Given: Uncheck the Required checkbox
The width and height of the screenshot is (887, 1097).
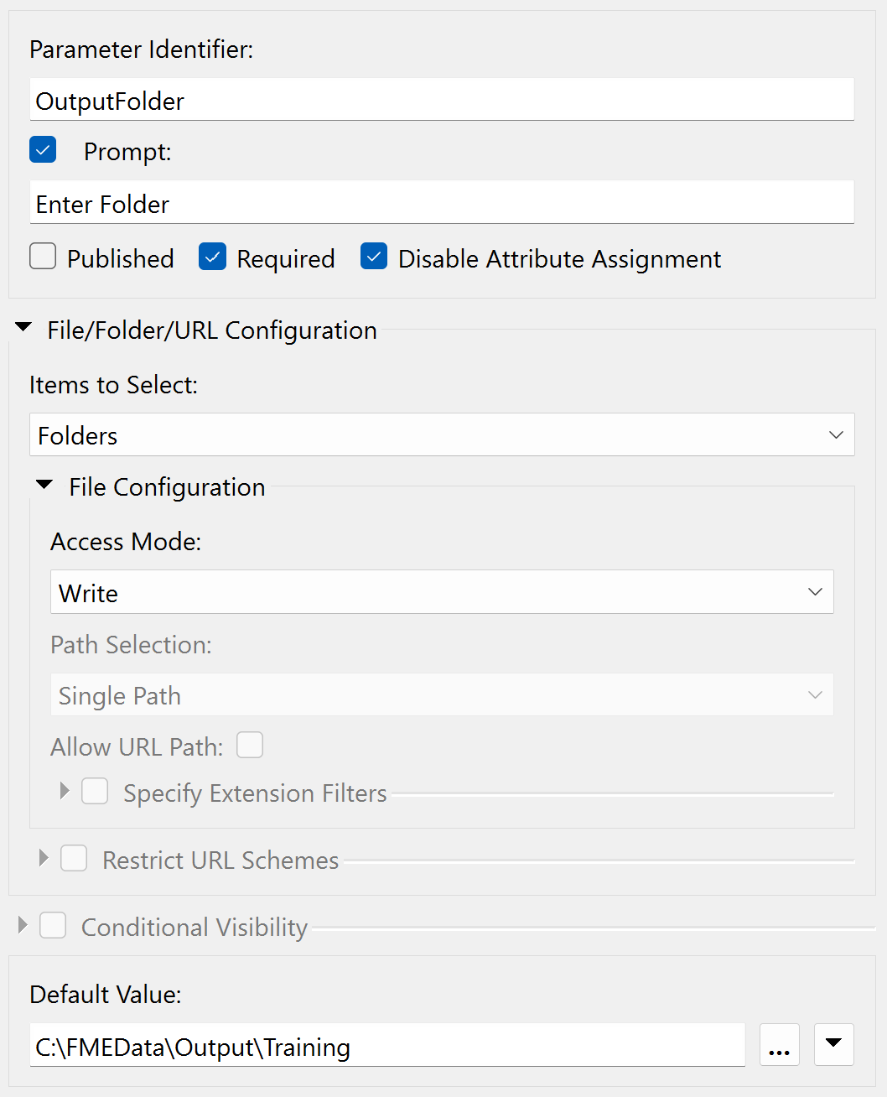Looking at the screenshot, I should tap(212, 256).
